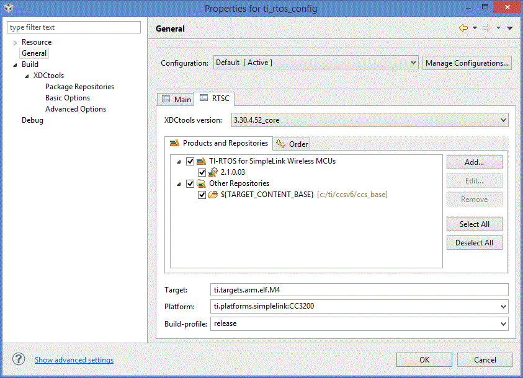Expand the Resource tree node
The image size is (523, 378).
[x=16, y=43]
